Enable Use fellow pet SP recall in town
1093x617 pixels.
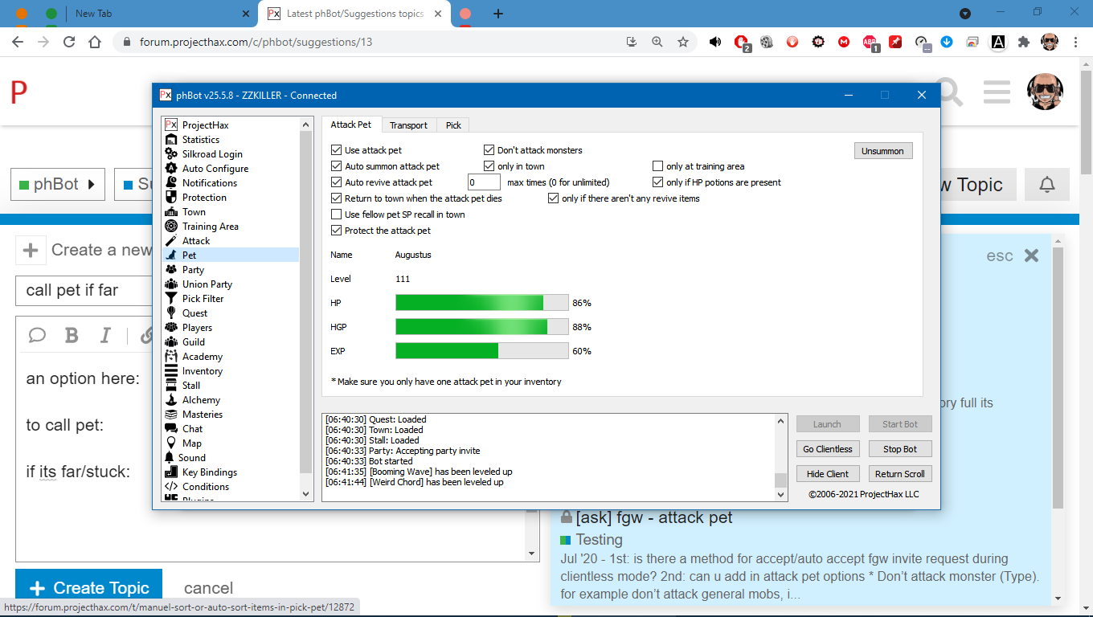tap(337, 215)
